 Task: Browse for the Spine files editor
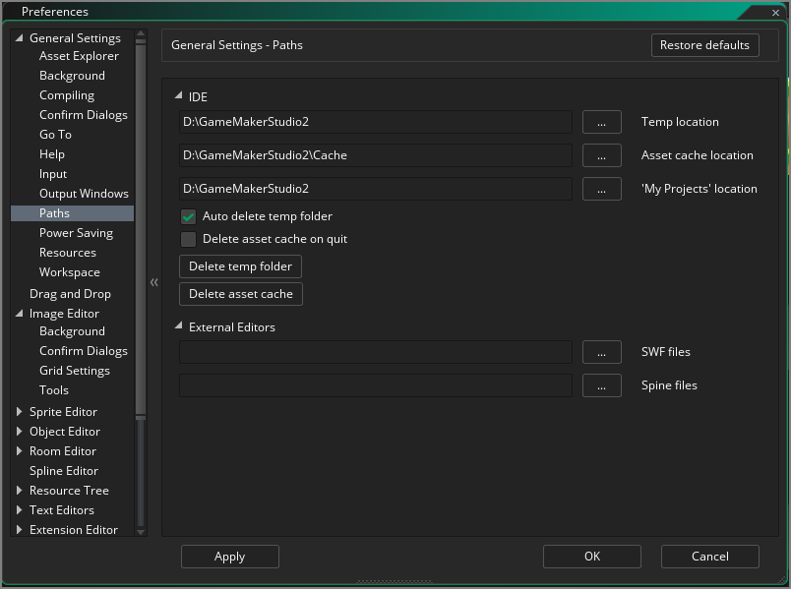pos(601,385)
